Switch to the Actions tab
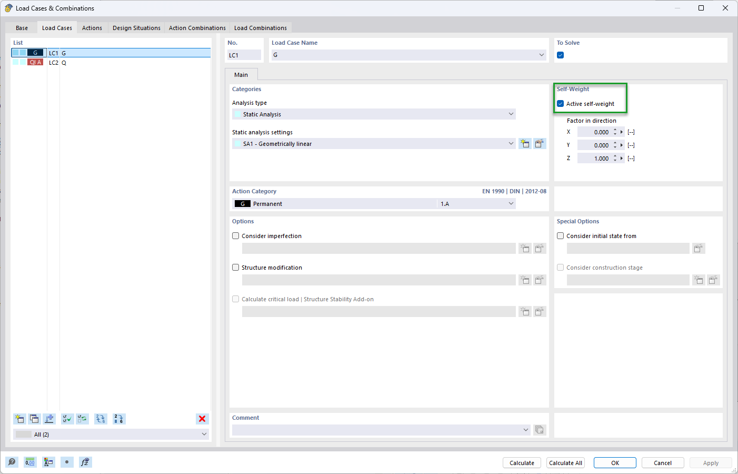738x474 pixels. coord(92,28)
